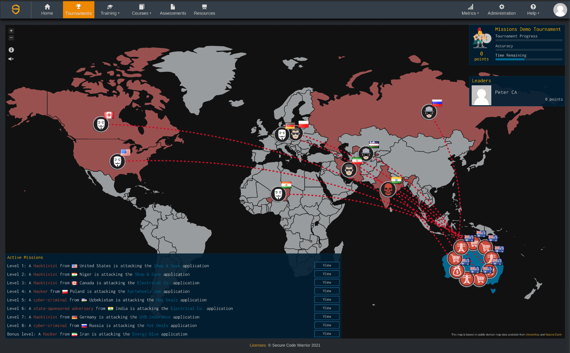Click the money bag application icon over Australia
This screenshot has width=570, height=353.
pos(456,272)
